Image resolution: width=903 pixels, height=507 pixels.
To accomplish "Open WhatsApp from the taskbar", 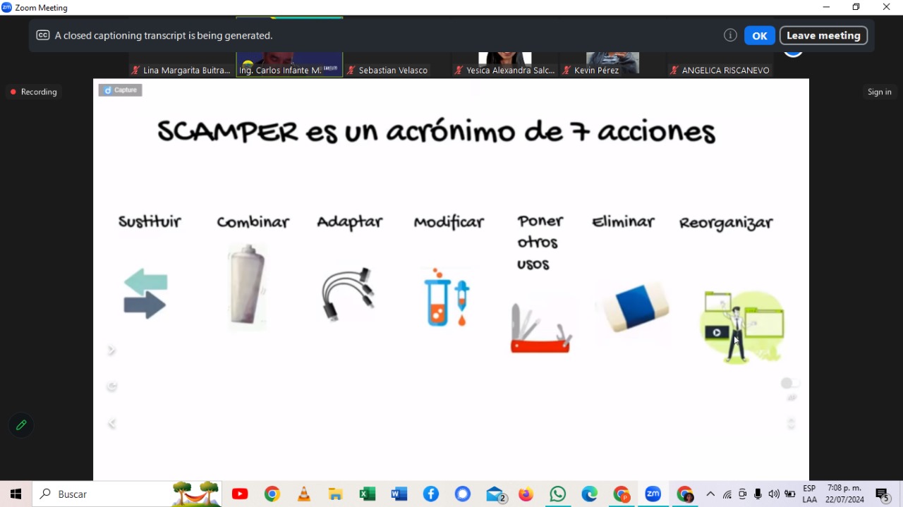I will pos(558,494).
